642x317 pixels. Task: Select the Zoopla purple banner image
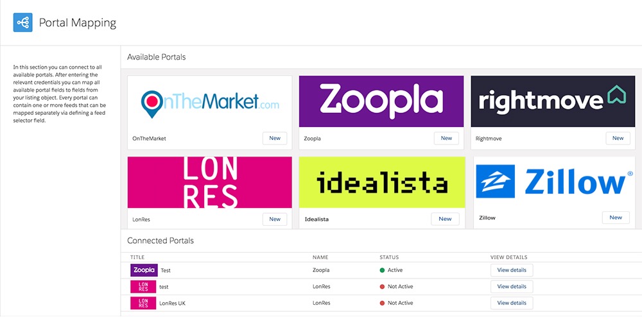[x=381, y=101]
